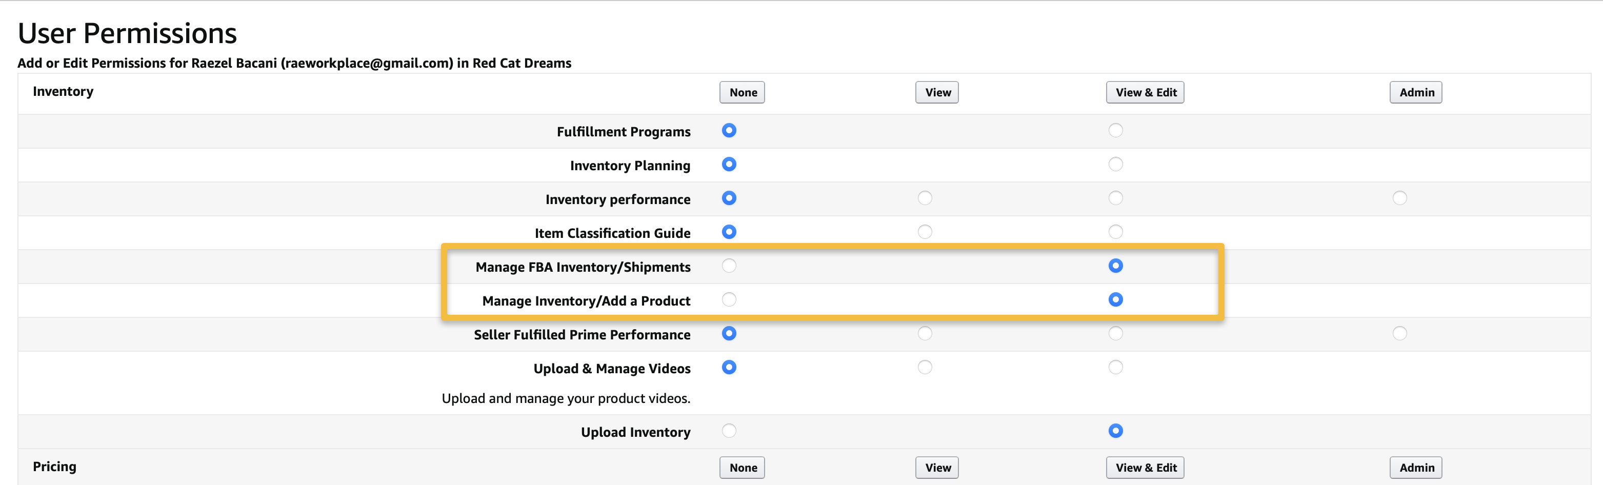The height and width of the screenshot is (485, 1603).
Task: Click the Pricing View & Edit button
Action: pyautogui.click(x=1145, y=468)
